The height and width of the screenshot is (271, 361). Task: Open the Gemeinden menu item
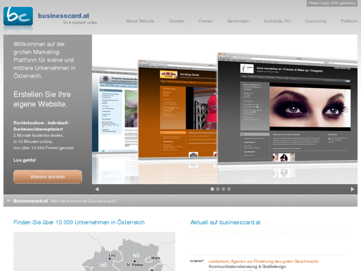point(238,21)
